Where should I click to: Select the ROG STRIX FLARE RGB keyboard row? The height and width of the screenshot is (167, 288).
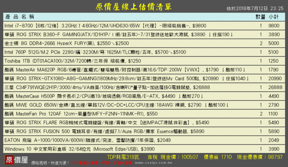click(144, 123)
